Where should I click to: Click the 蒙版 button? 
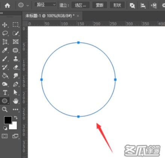[x=100, y=5]
